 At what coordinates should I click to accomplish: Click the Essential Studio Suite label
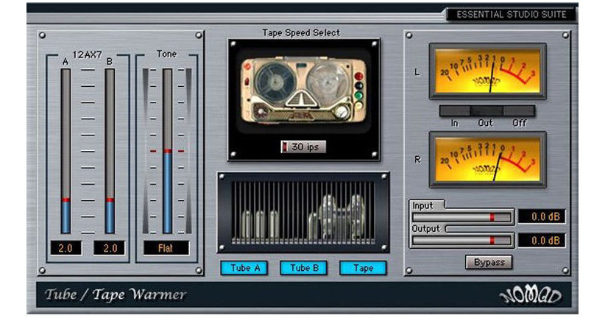click(511, 14)
